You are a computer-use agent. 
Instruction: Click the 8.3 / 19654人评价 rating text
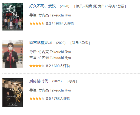click(60, 23)
